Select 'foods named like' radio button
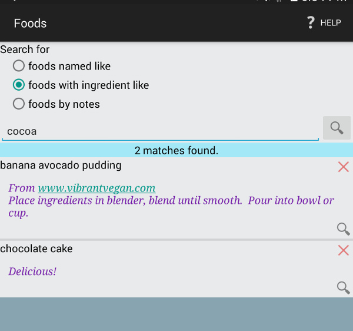This screenshot has width=353, height=331. (x=19, y=66)
